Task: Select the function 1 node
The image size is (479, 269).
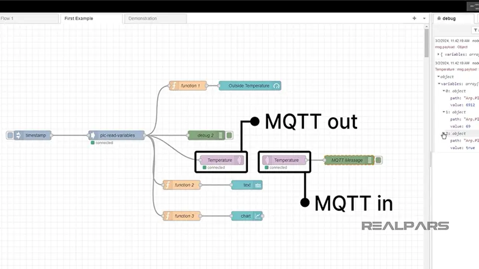Action: (x=188, y=86)
